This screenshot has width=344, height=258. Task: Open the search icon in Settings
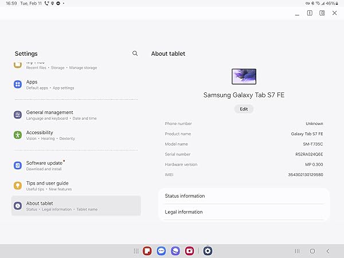[x=135, y=53]
